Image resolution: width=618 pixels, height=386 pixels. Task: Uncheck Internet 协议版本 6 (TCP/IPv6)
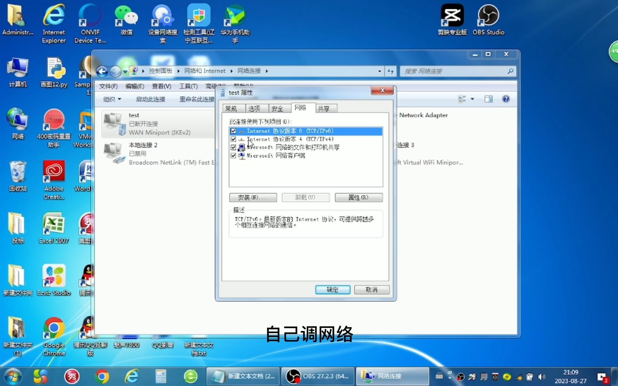tap(234, 131)
